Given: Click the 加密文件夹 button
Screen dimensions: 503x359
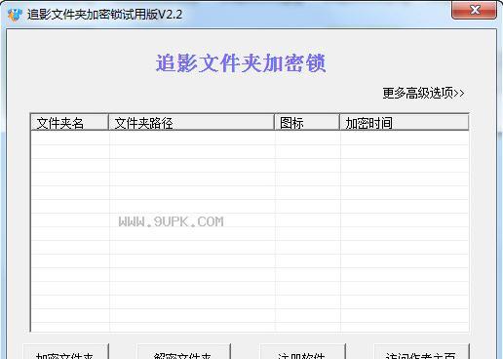Looking at the screenshot, I should (x=66, y=351).
